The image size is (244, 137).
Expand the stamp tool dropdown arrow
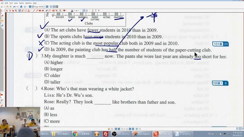[31, 11]
